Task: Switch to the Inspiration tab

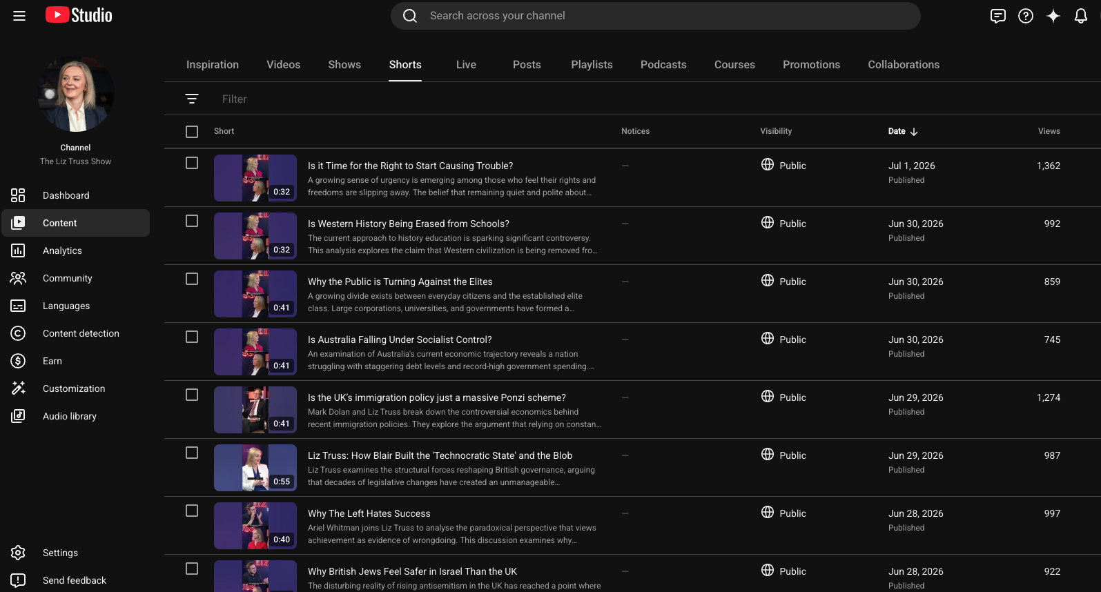Action: click(213, 64)
